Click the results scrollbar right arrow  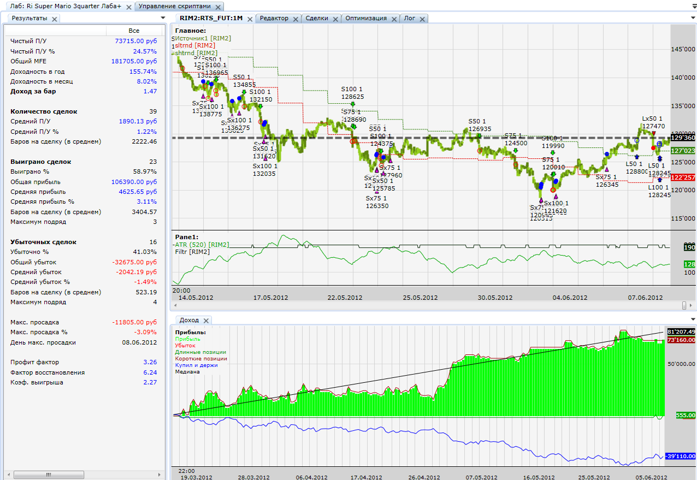[x=160, y=475]
